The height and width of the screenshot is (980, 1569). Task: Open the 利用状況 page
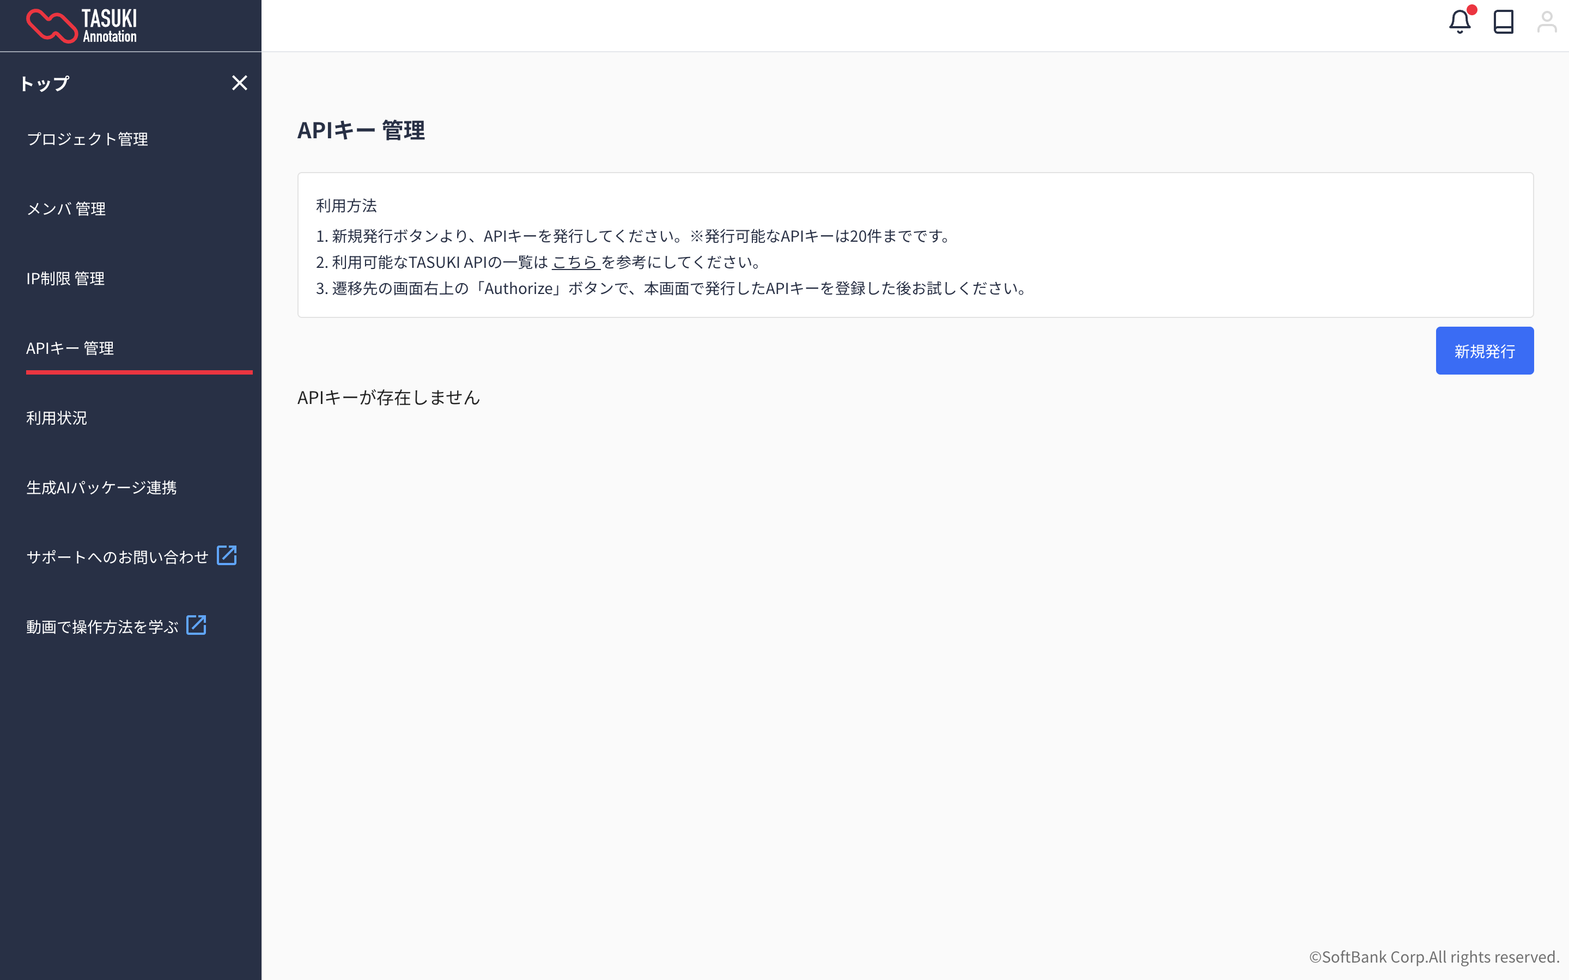pyautogui.click(x=57, y=418)
